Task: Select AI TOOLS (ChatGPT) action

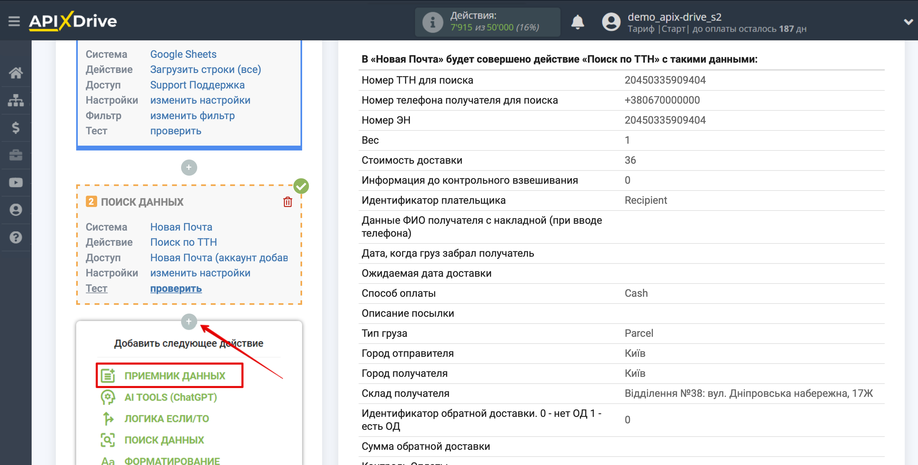Action: 171,397
